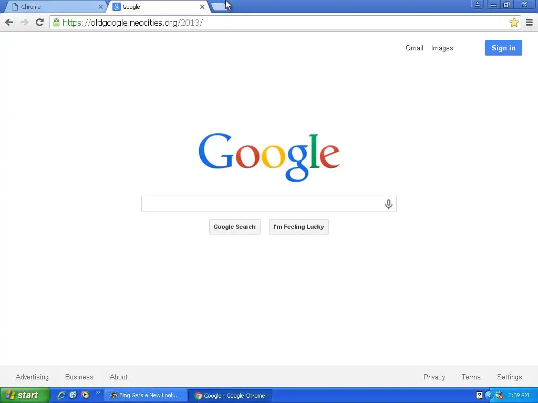Open the Chrome user profile icon
Image resolution: width=538 pixels, height=403 pixels.
coord(477,4)
